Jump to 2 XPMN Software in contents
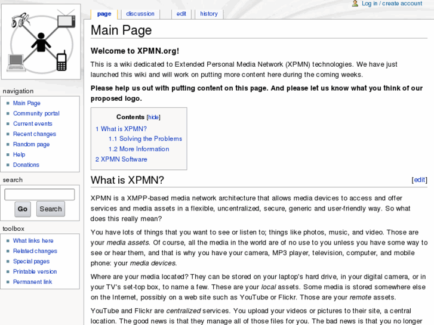The width and height of the screenshot is (434, 325). pos(121,159)
